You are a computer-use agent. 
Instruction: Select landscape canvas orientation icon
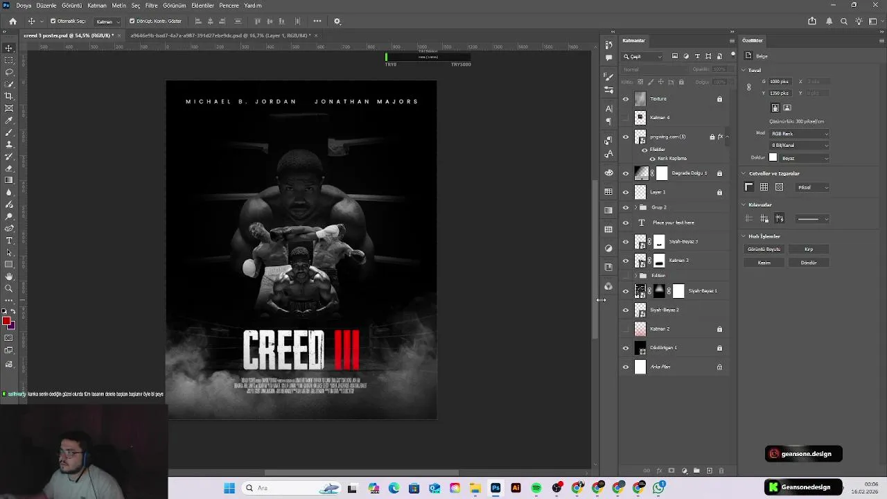(x=787, y=108)
